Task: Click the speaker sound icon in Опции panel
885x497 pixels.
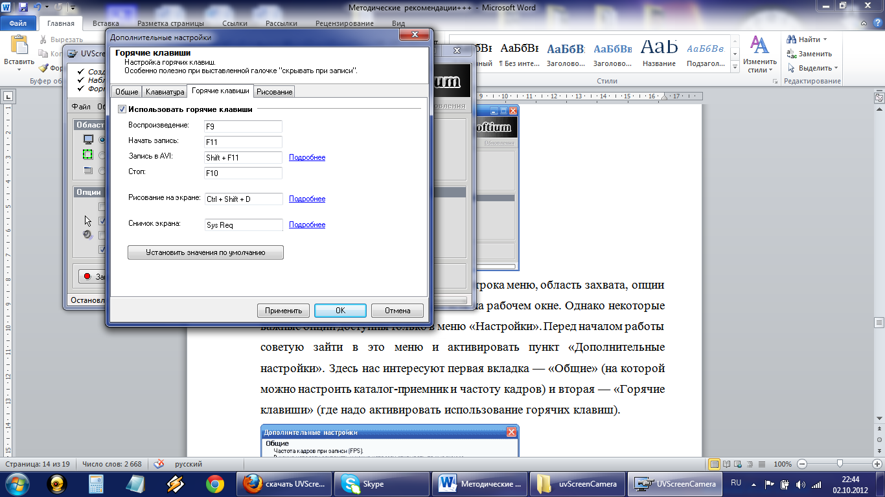Action: 88,235
